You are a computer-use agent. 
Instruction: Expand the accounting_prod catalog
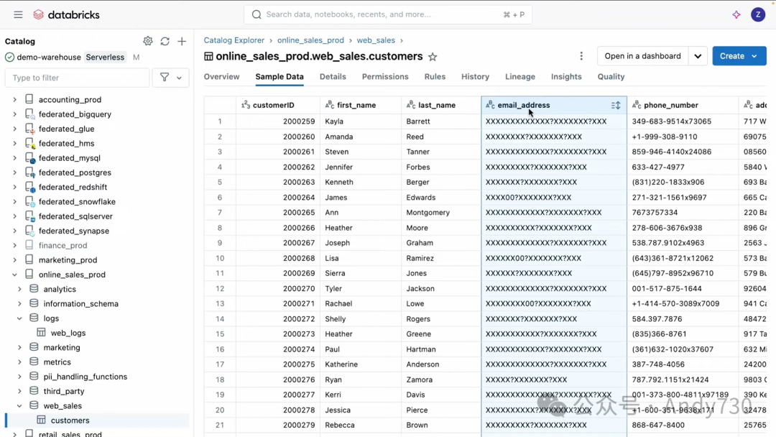(x=15, y=99)
